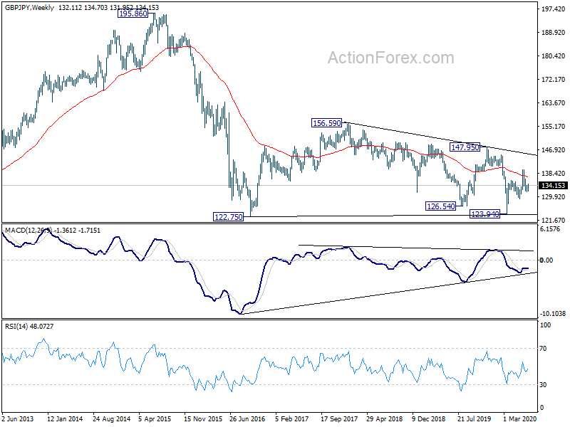Click the RSI 100 scale value
The width and height of the screenshot is (570, 427).
[x=545, y=325]
